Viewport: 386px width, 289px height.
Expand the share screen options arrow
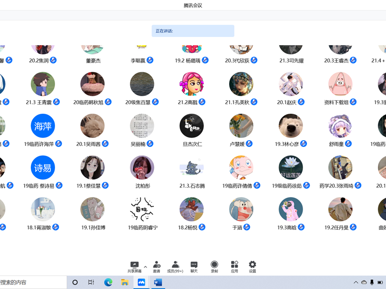pos(146,267)
